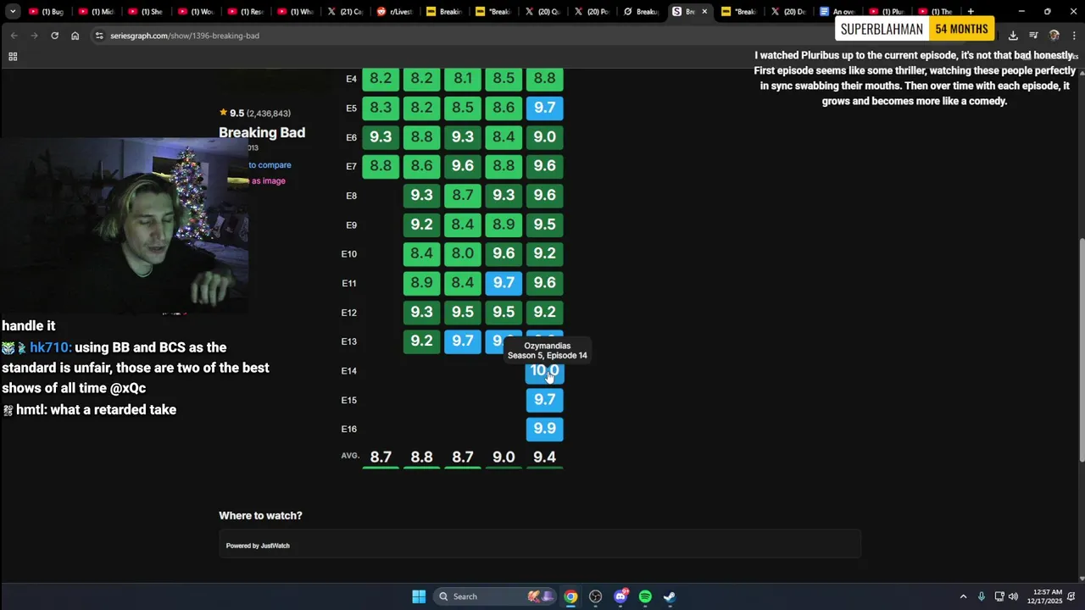The width and height of the screenshot is (1085, 610).
Task: Open the notifications bell in taskbar
Action: coord(1071,596)
